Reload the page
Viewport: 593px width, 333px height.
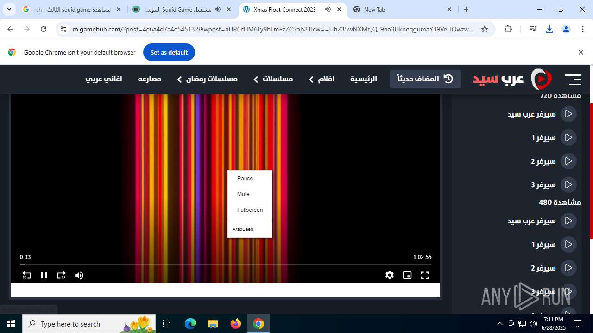[x=44, y=29]
